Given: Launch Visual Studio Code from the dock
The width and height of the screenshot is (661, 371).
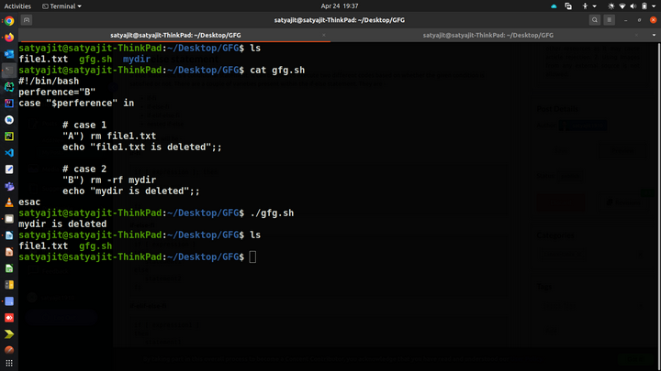Looking at the screenshot, I should 9,153.
